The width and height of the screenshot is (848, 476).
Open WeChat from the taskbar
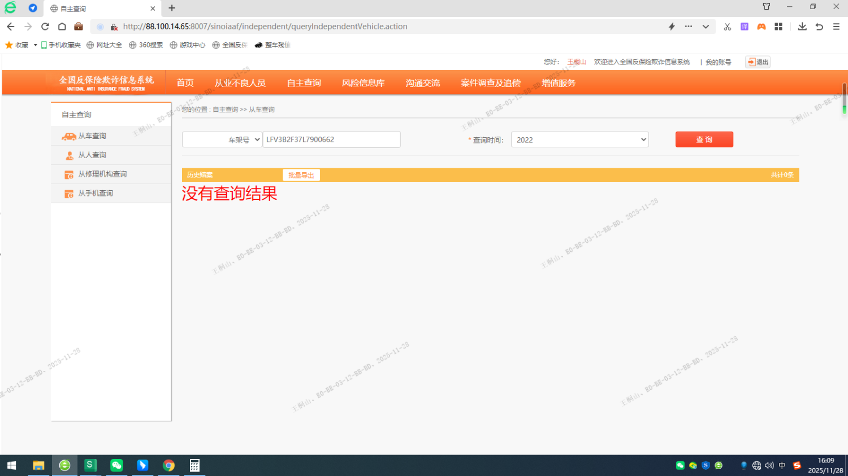click(x=116, y=465)
